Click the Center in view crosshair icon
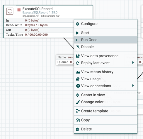This screenshot has width=143, height=139. tap(78, 95)
